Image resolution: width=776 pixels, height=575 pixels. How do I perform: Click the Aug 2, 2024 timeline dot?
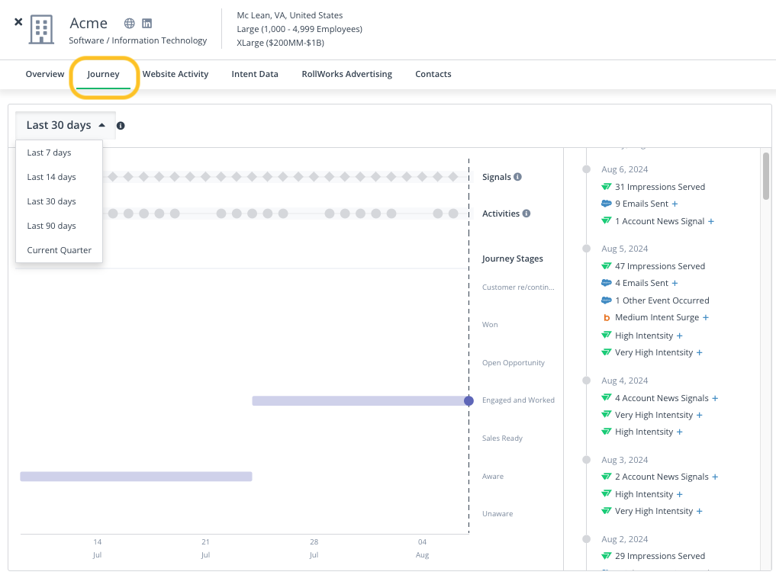pos(587,539)
